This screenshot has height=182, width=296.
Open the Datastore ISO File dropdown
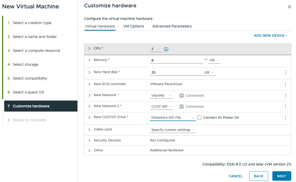click(173, 118)
